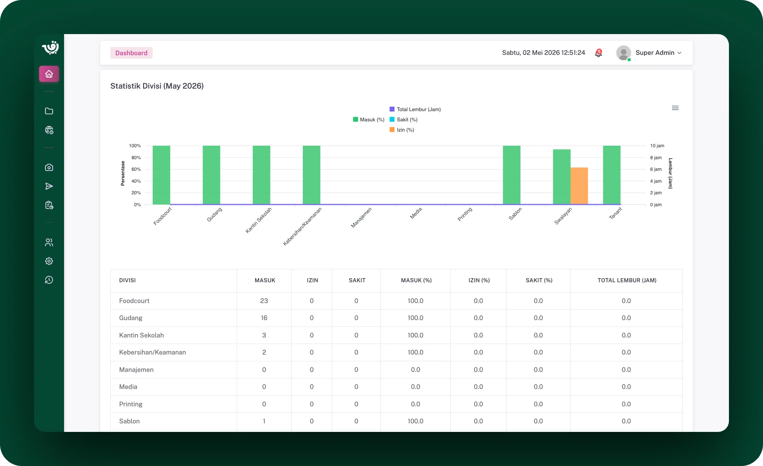Open the history clock sidebar icon
The height and width of the screenshot is (466, 763).
point(49,280)
